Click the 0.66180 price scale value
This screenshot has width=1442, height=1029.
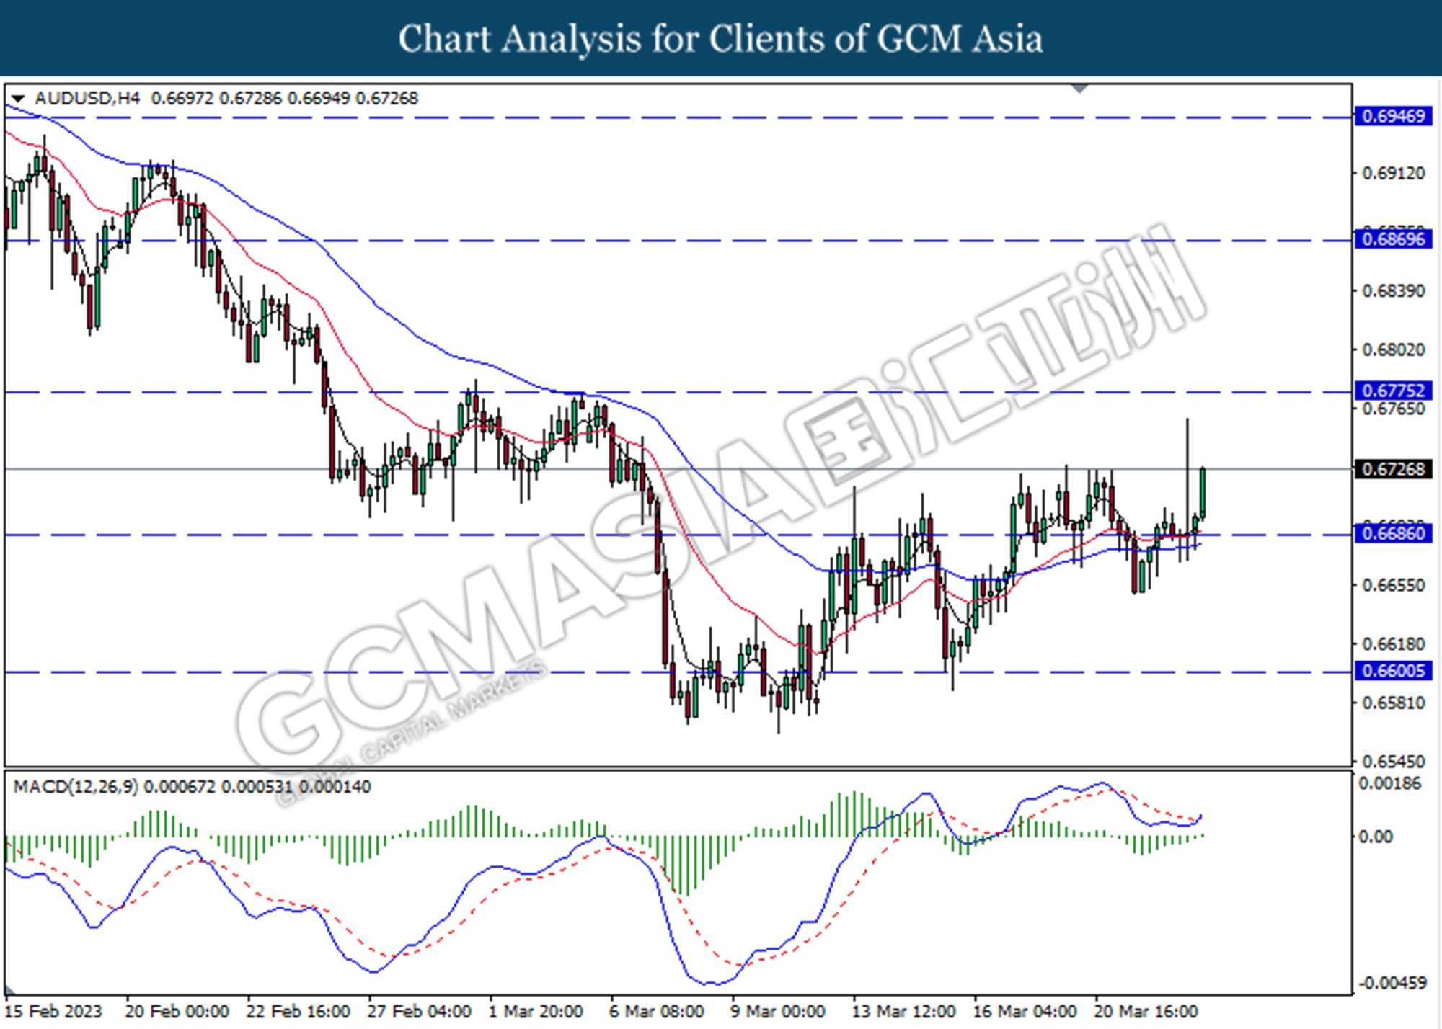tap(1394, 643)
